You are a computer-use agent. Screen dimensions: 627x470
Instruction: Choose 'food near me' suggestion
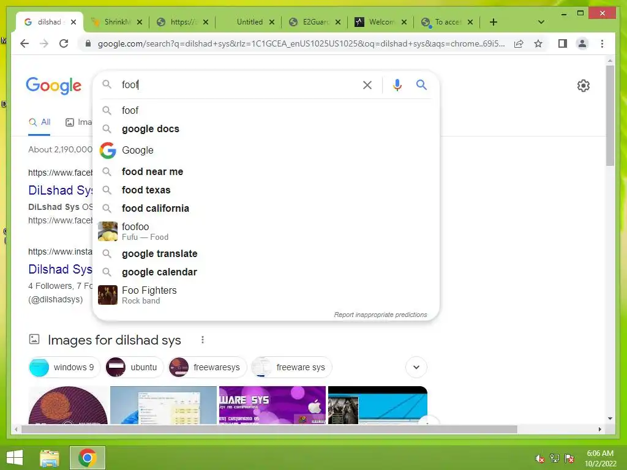[266, 171]
